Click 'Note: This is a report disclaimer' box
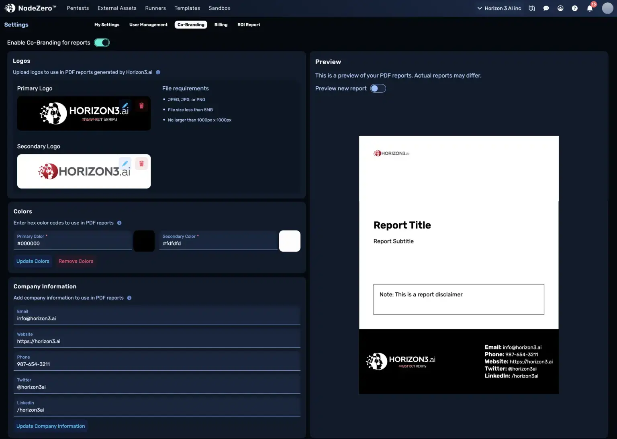The width and height of the screenshot is (617, 439). point(459,300)
